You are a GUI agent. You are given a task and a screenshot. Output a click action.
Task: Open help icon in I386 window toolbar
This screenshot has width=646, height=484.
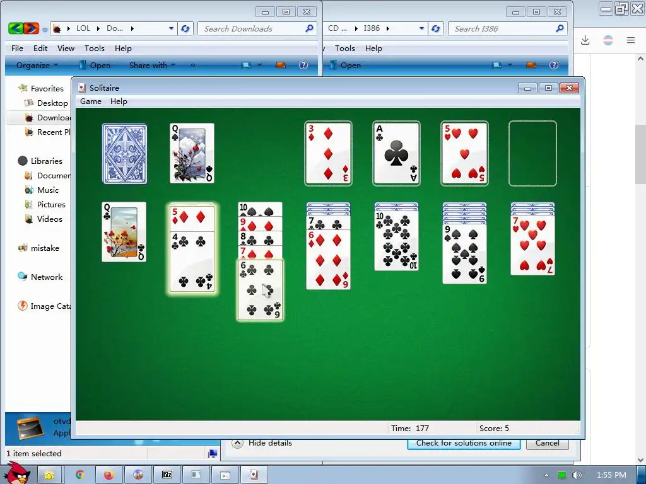(554, 65)
